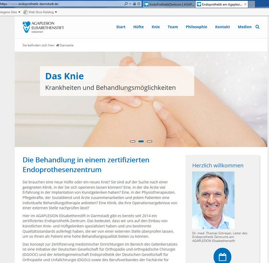Open the Medien navigation item

pos(244,27)
